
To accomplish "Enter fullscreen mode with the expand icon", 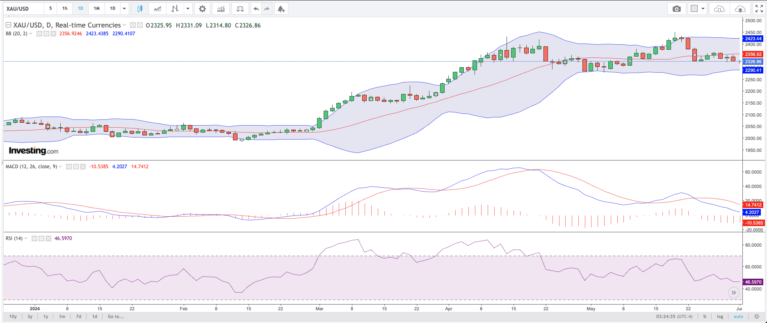I will click(x=759, y=9).
